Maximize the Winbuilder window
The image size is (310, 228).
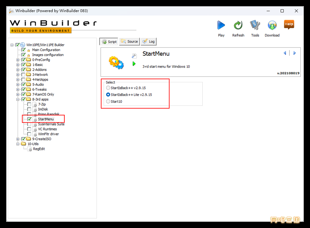click(x=282, y=11)
